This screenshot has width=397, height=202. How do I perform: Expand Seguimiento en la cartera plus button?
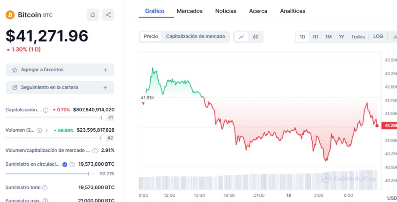105,88
